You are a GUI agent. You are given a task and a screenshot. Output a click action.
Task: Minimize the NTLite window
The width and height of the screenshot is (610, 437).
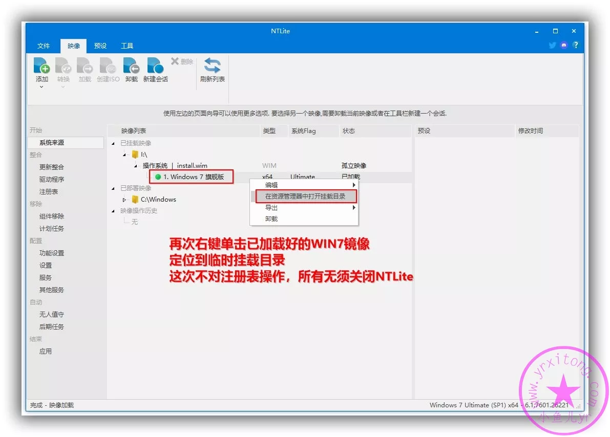coord(536,31)
